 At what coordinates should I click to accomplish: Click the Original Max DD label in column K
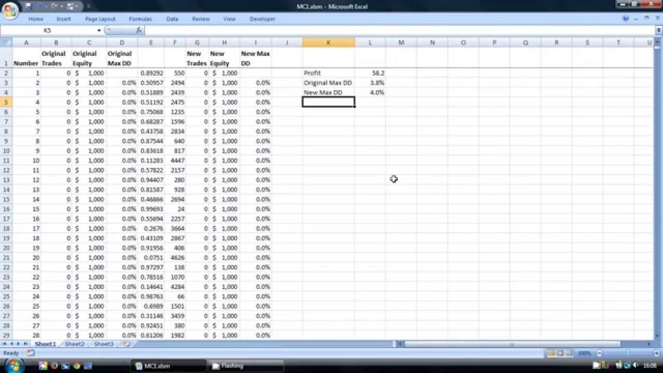(328, 83)
